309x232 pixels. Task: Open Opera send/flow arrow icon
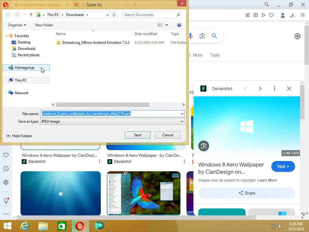pos(263,15)
